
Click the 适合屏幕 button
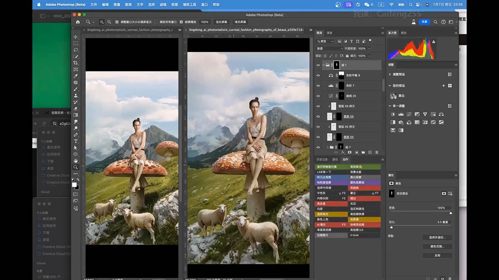tap(221, 22)
